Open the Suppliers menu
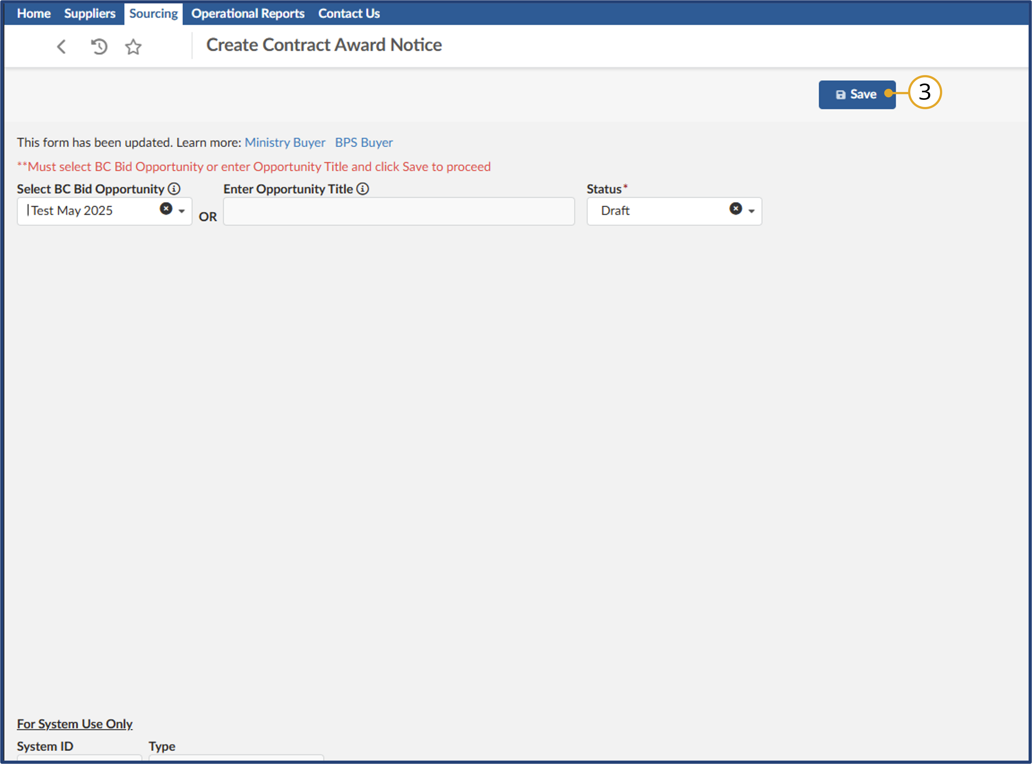Viewport: 1032px width, 764px height. pos(90,13)
